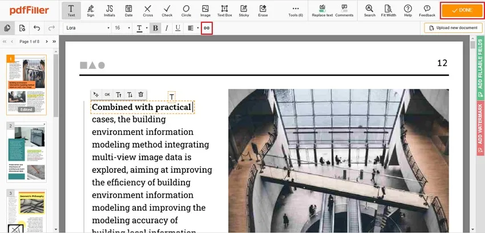Confirm the text edit with OK
This screenshot has width=485, height=233.
tap(107, 95)
